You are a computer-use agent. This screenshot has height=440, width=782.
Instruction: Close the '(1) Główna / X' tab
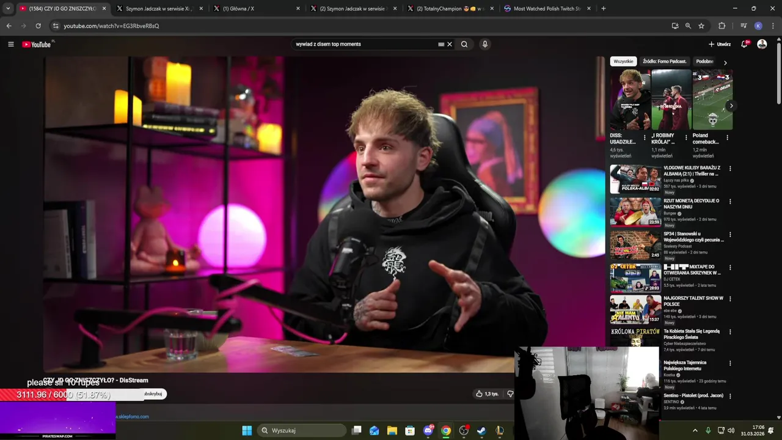click(298, 9)
